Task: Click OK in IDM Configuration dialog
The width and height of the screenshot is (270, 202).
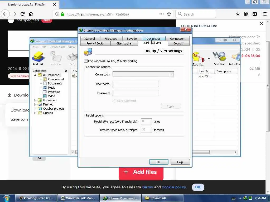Action: click(x=158, y=162)
